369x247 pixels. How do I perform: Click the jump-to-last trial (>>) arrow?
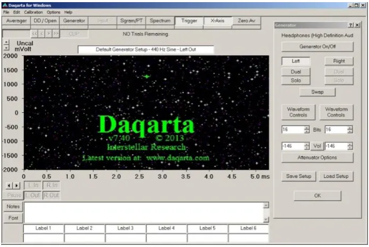56,34
